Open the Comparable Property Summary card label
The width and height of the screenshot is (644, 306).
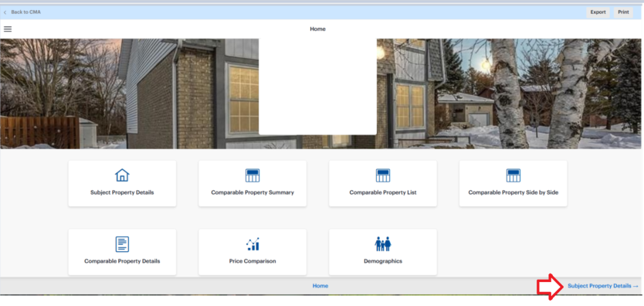click(253, 192)
